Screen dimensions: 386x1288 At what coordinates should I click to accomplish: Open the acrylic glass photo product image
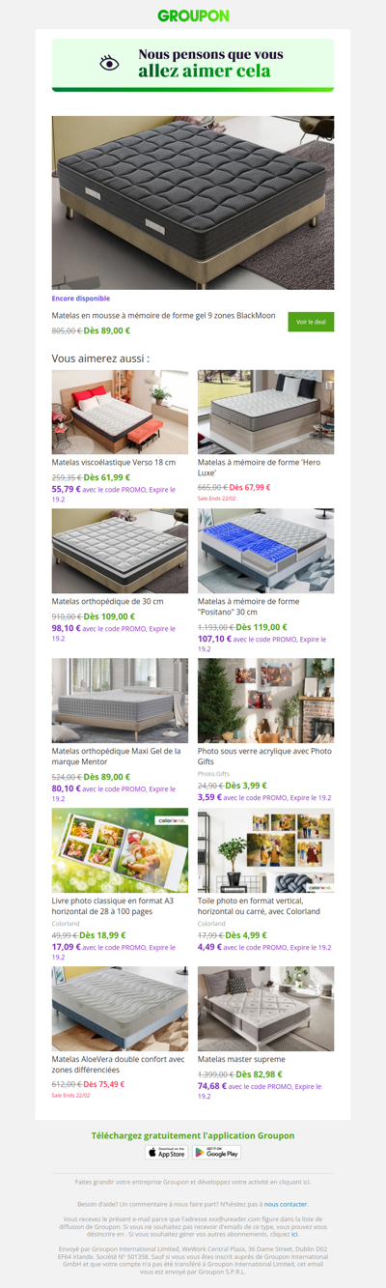click(x=266, y=701)
